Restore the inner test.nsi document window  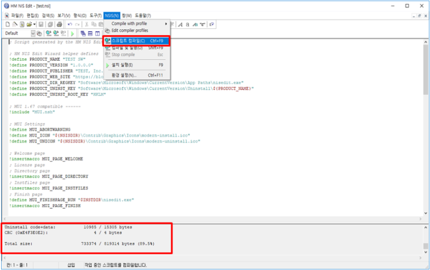420,16
